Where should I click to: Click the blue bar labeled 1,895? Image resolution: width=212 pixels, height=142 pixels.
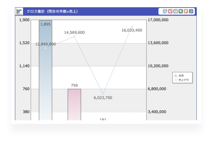(46, 70)
